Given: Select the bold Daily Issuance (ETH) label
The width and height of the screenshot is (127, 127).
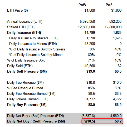Looking at the screenshot, I should tap(24, 33).
